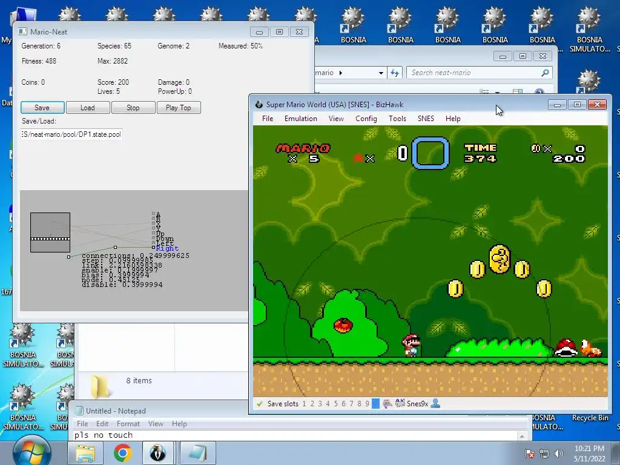Screen dimensions: 620x465
Task: Select save slot 3 in BizHawk
Action: click(x=320, y=404)
